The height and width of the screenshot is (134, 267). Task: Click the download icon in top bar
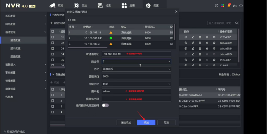pos(235,5)
